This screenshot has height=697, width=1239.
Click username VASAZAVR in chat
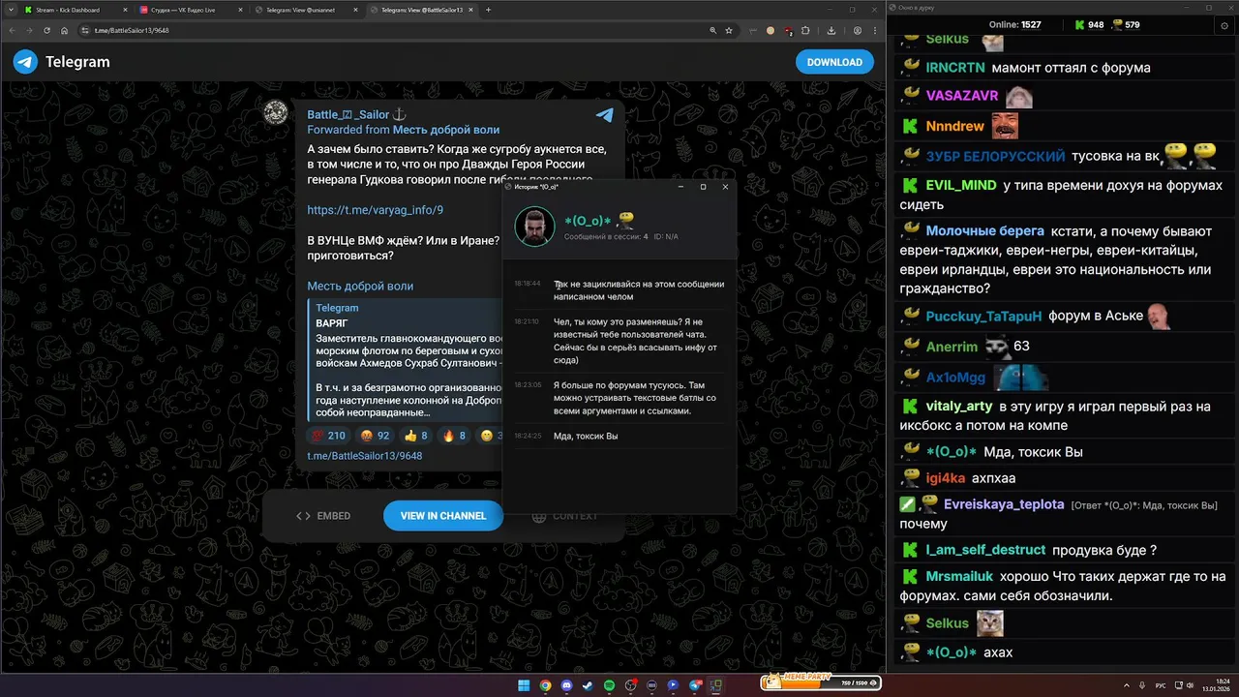pyautogui.click(x=962, y=96)
